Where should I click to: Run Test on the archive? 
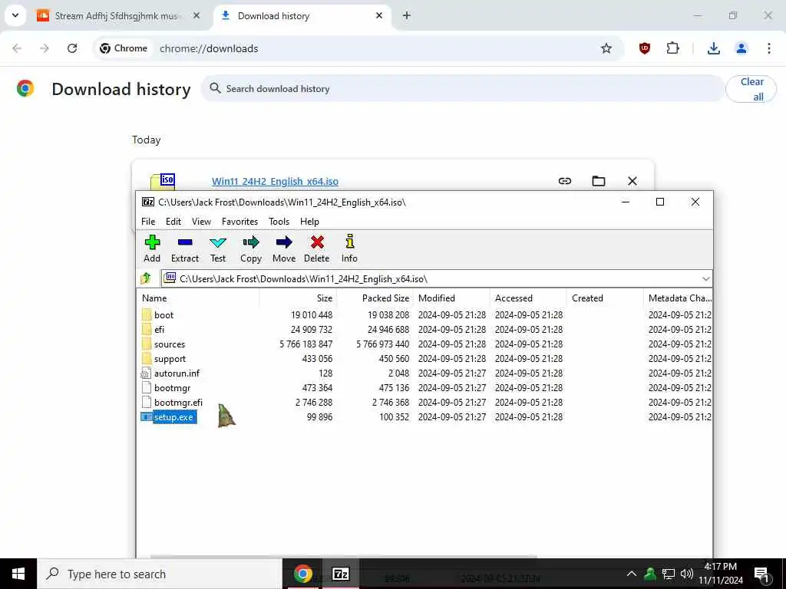(x=217, y=248)
